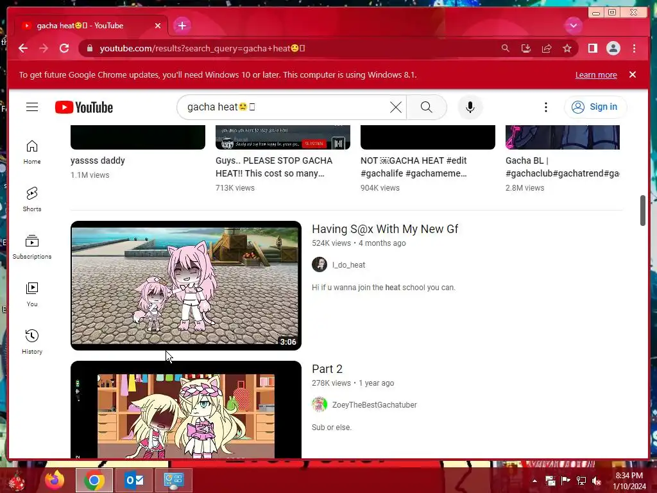Toggle the Chrome side panel
657x493 pixels.
[x=592, y=48]
